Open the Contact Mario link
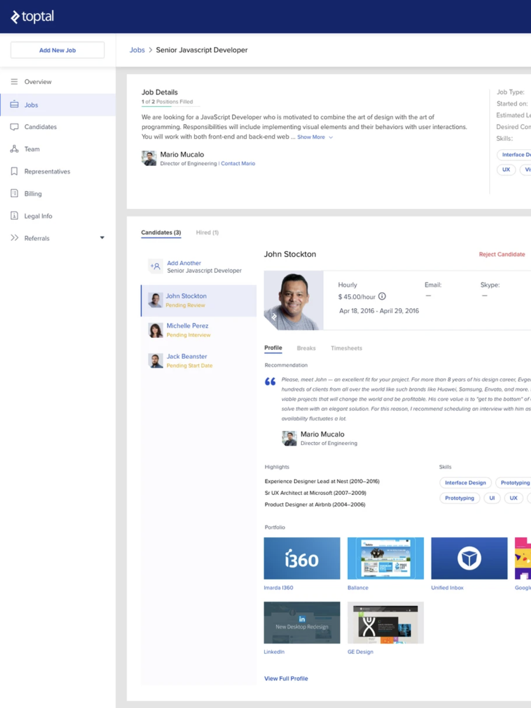Image resolution: width=531 pixels, height=708 pixels. pos(238,163)
